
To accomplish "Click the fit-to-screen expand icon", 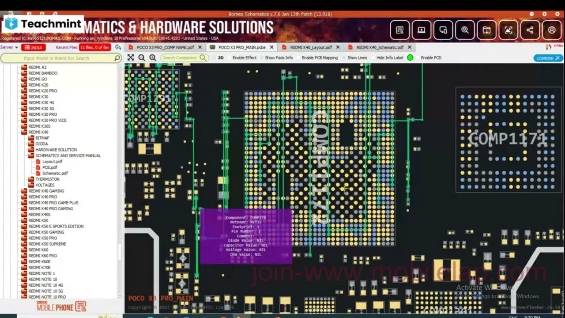I will click(131, 57).
